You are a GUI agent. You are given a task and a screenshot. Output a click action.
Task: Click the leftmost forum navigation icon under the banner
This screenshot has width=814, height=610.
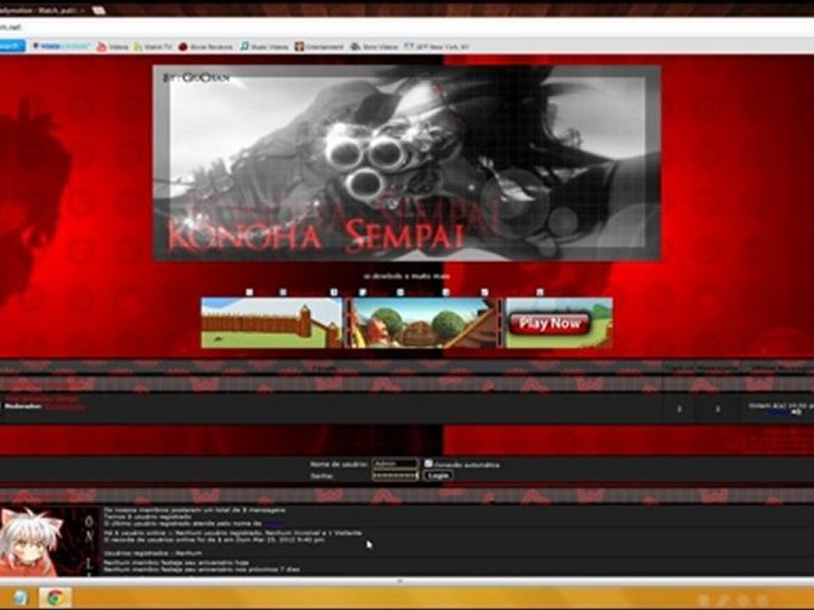click(x=249, y=292)
